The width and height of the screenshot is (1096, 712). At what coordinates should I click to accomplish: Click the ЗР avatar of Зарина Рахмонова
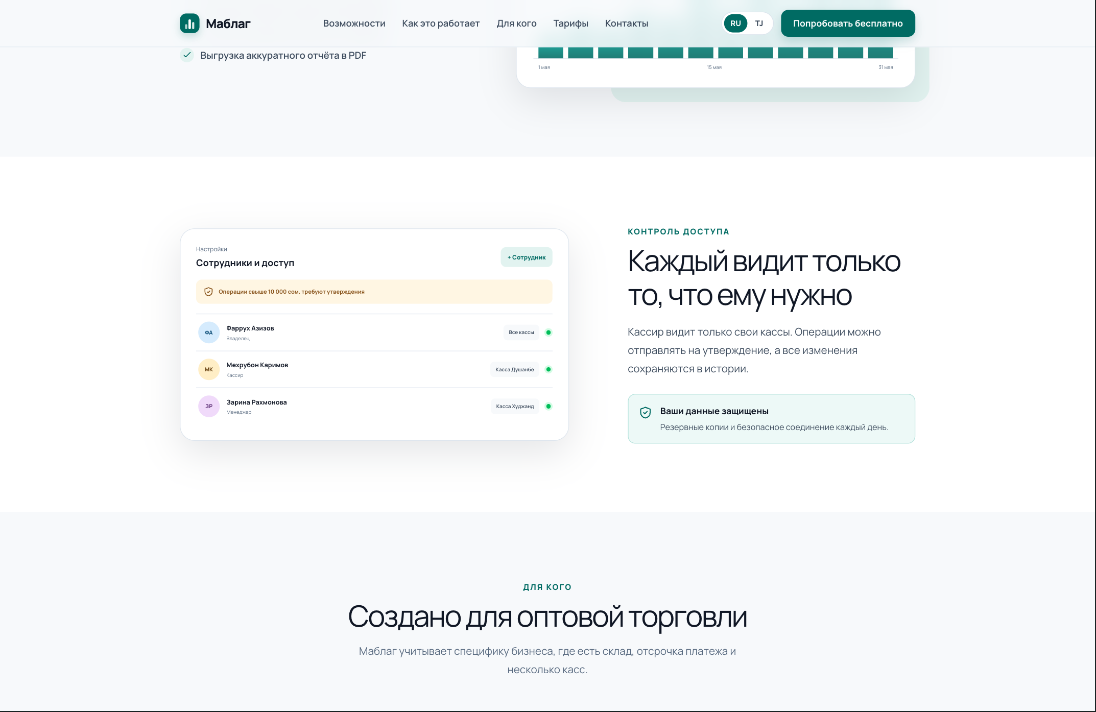pyautogui.click(x=209, y=407)
